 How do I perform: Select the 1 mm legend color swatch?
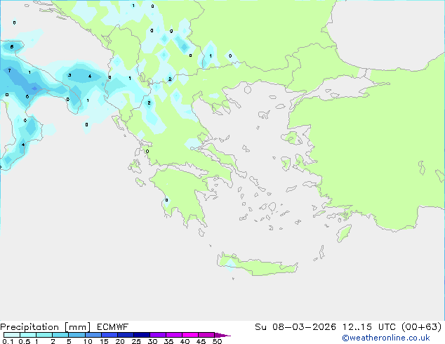pyautogui.click(x=44, y=335)
